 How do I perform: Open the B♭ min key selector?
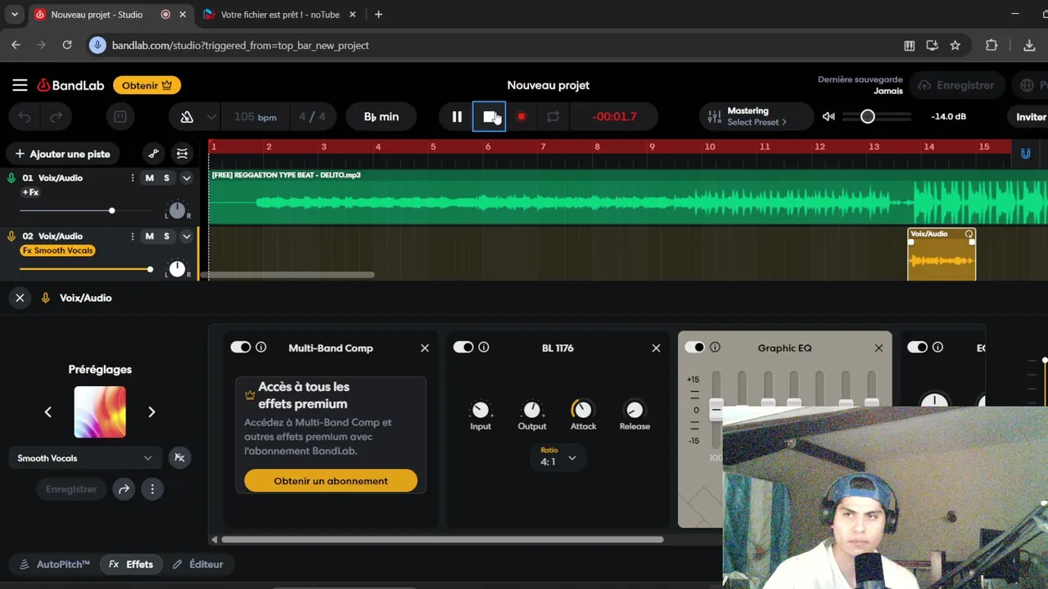pyautogui.click(x=382, y=117)
